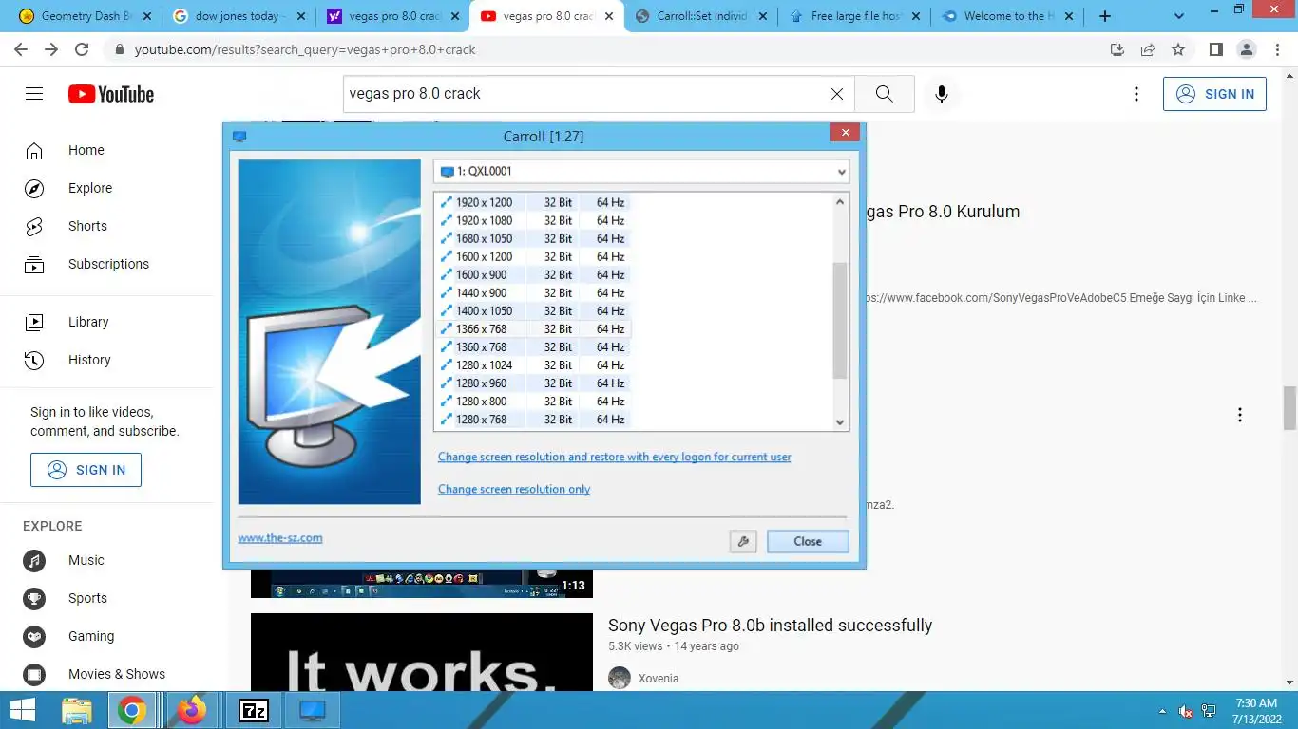Launch Firefox from taskbar

[192, 710]
